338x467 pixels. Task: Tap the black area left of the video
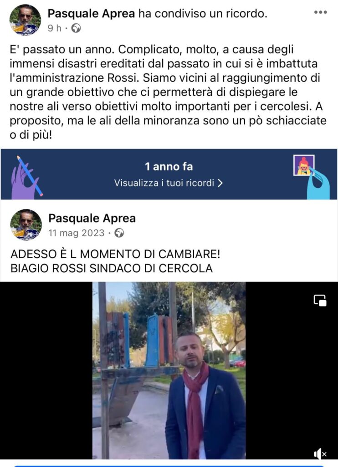click(46, 370)
